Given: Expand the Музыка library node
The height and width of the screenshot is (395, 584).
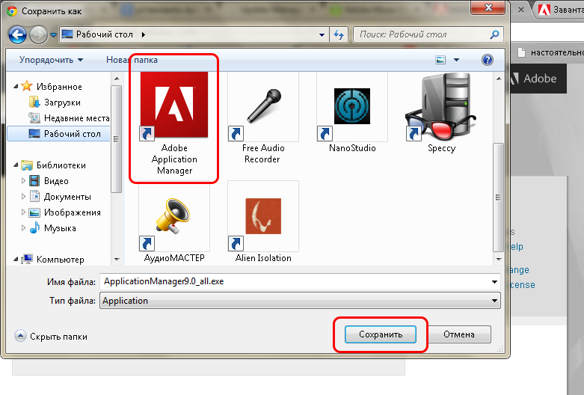Looking at the screenshot, I should 23,227.
